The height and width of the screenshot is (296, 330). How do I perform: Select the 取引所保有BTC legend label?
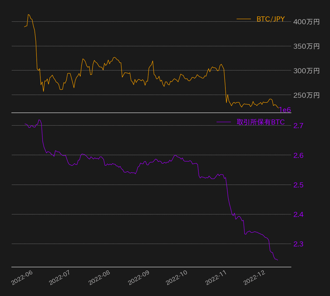261,122
